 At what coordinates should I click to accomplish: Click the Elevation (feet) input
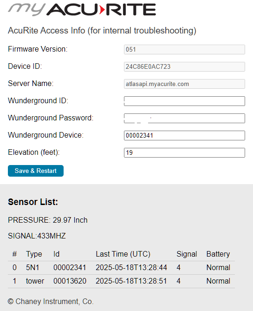click(184, 153)
